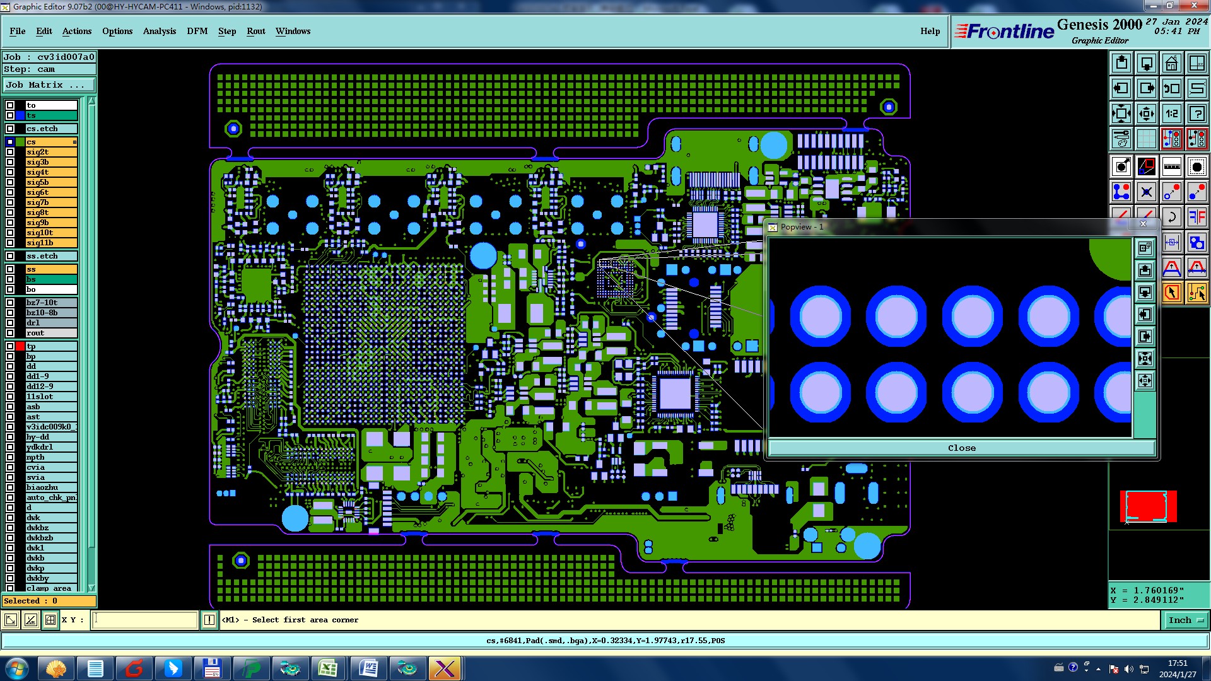1211x681 pixels.
Task: Click the mirror F flip icon
Action: [x=1196, y=217]
